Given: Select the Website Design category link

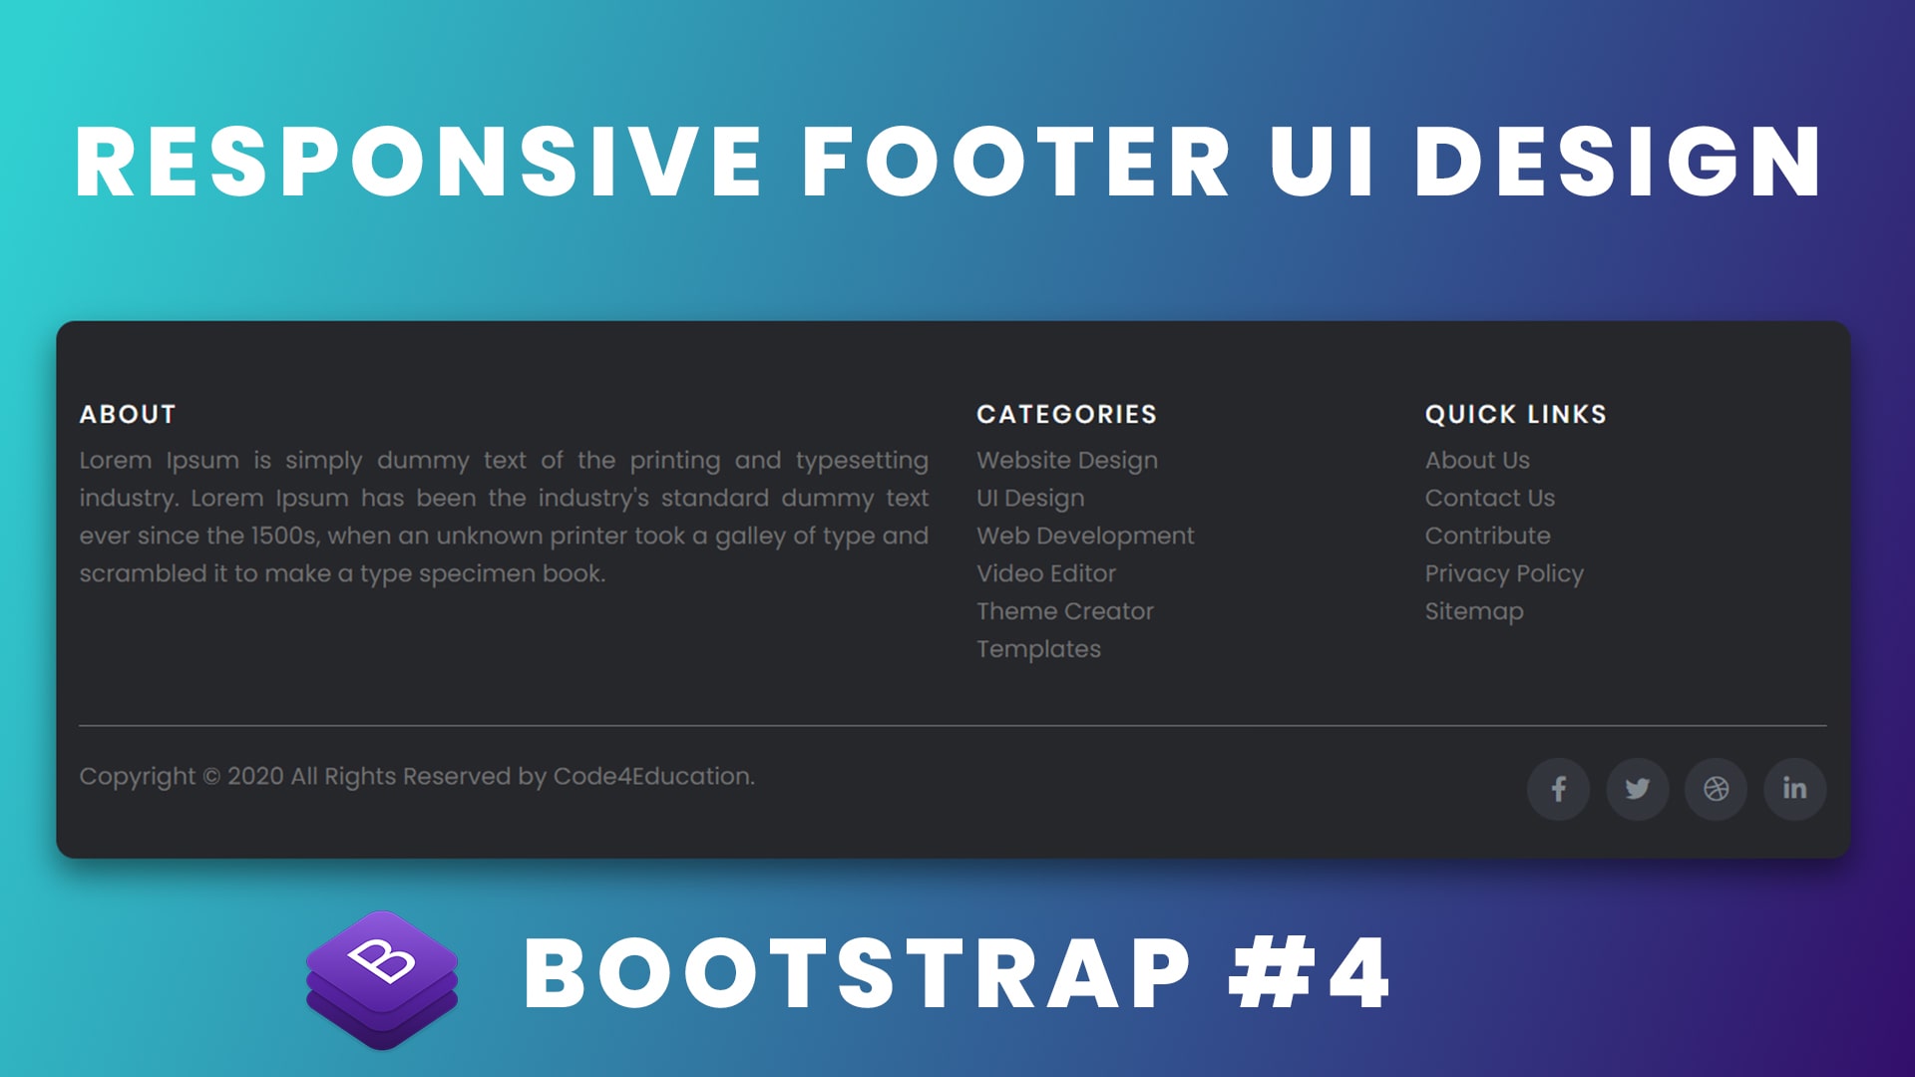Looking at the screenshot, I should coord(1066,461).
